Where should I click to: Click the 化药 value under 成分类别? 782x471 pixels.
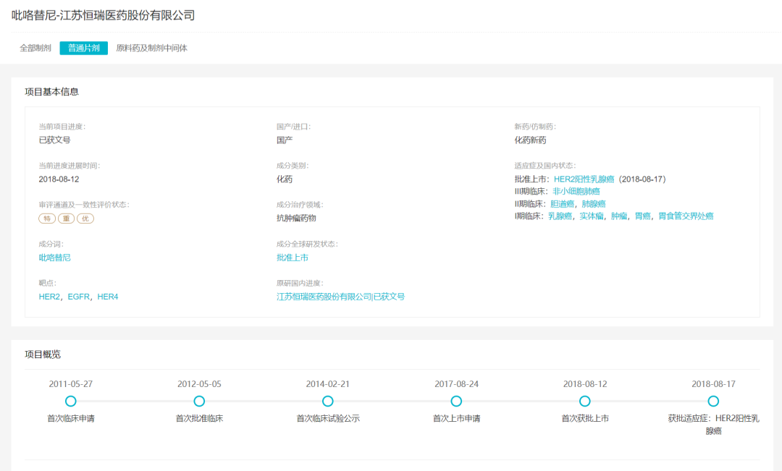285,179
